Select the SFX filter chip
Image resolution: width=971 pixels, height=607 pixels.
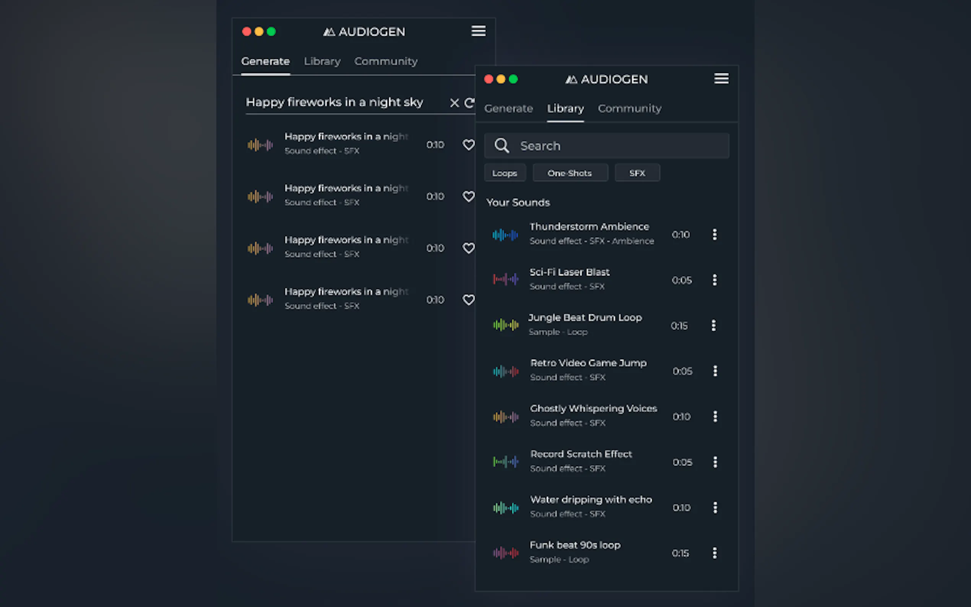tap(637, 173)
